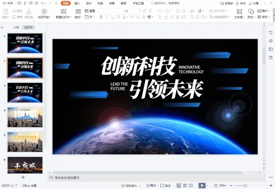Viewport: 275px width, 189px height.
Task: Click the 重置 reset button
Action: 90,11
